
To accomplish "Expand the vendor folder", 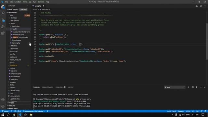I will click(13, 88).
